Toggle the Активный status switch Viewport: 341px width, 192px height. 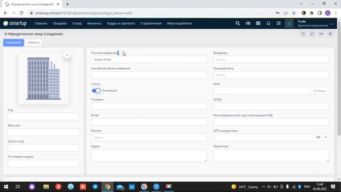(96, 91)
